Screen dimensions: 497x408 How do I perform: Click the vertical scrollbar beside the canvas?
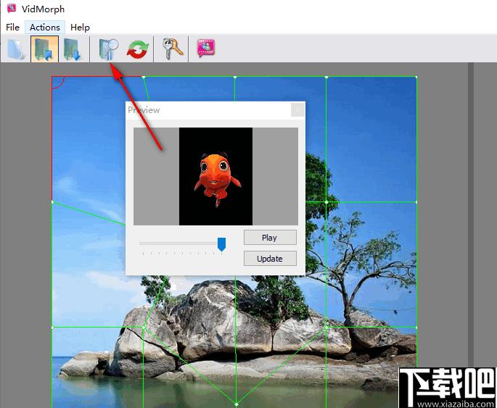(x=471, y=236)
